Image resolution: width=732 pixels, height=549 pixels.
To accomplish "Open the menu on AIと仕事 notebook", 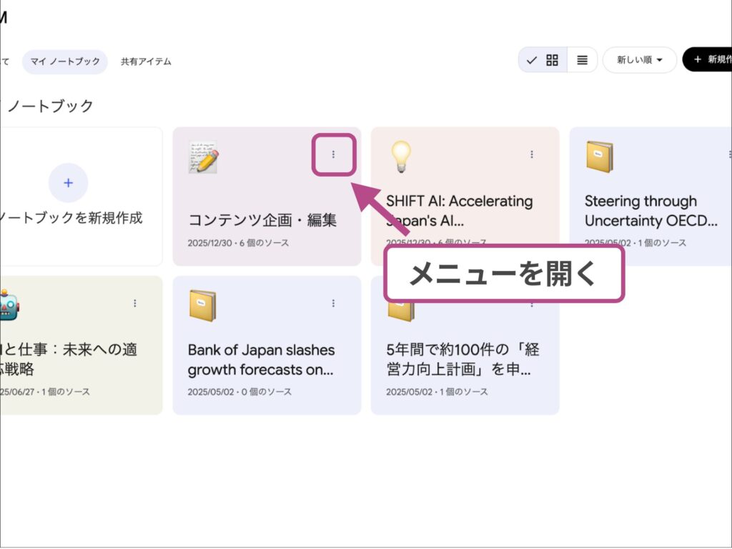I will pos(135,302).
